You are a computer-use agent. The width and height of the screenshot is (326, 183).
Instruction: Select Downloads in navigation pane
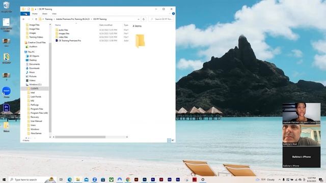34,68
